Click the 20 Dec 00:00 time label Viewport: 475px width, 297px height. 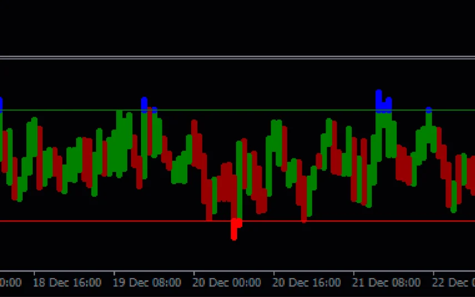point(227,283)
